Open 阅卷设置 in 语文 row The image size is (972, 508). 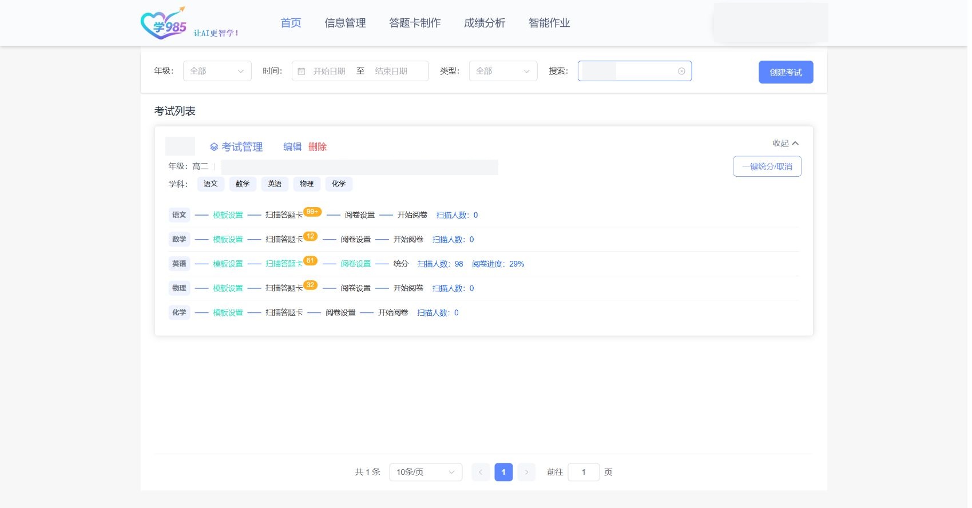pyautogui.click(x=360, y=215)
